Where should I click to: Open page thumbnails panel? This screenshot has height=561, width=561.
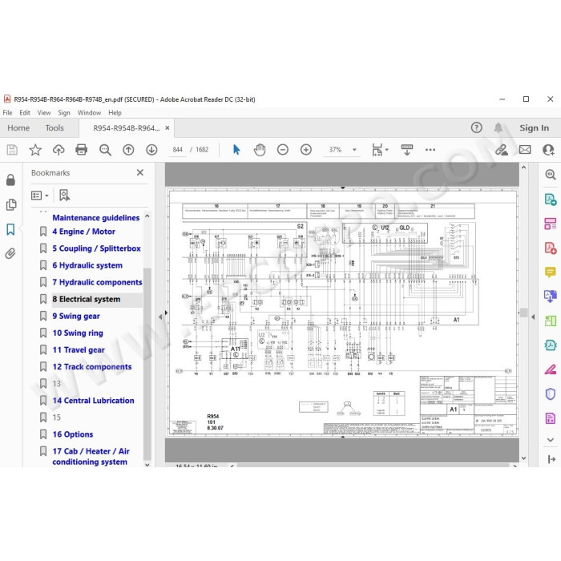tap(10, 204)
